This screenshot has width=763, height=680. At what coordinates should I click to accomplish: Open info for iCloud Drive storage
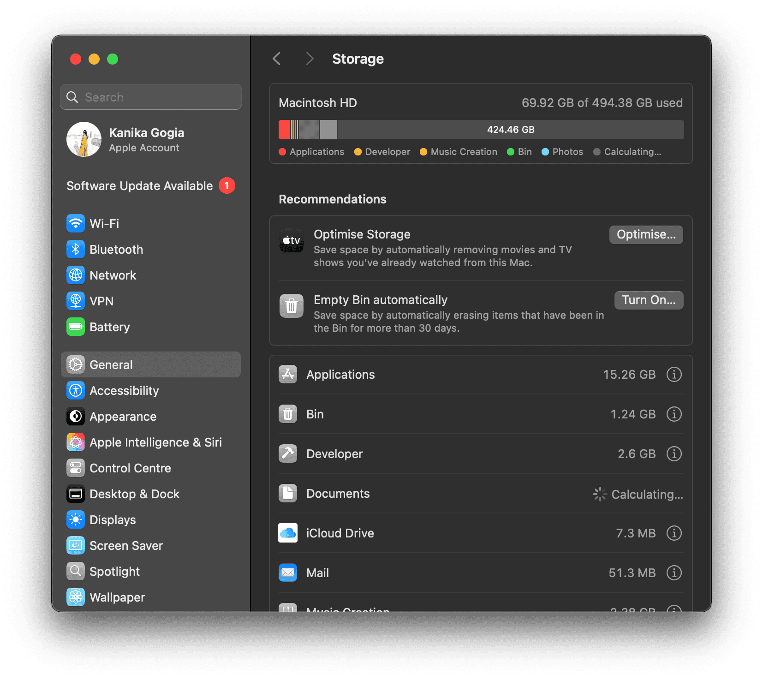[674, 533]
